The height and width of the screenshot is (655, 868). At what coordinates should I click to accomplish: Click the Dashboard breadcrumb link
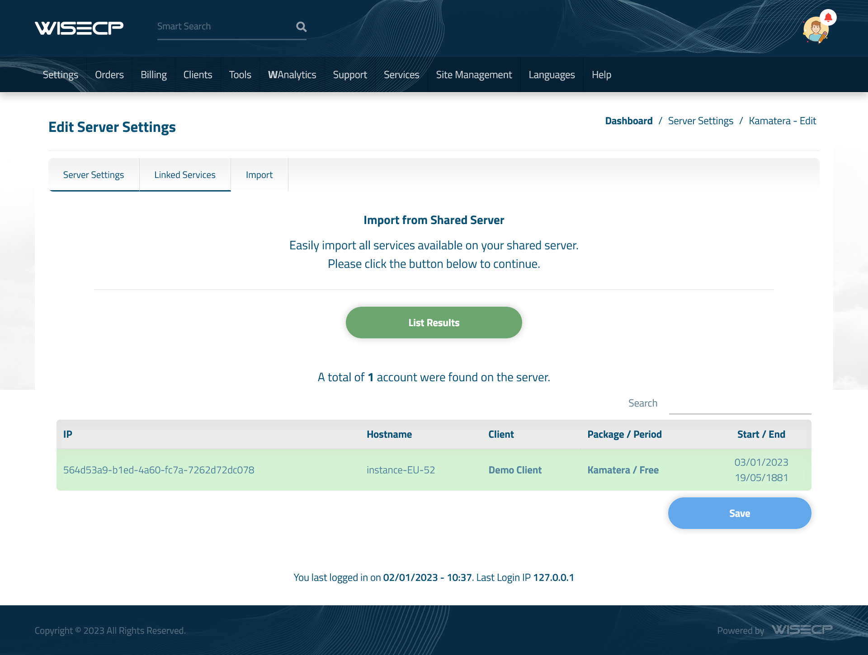(x=628, y=121)
